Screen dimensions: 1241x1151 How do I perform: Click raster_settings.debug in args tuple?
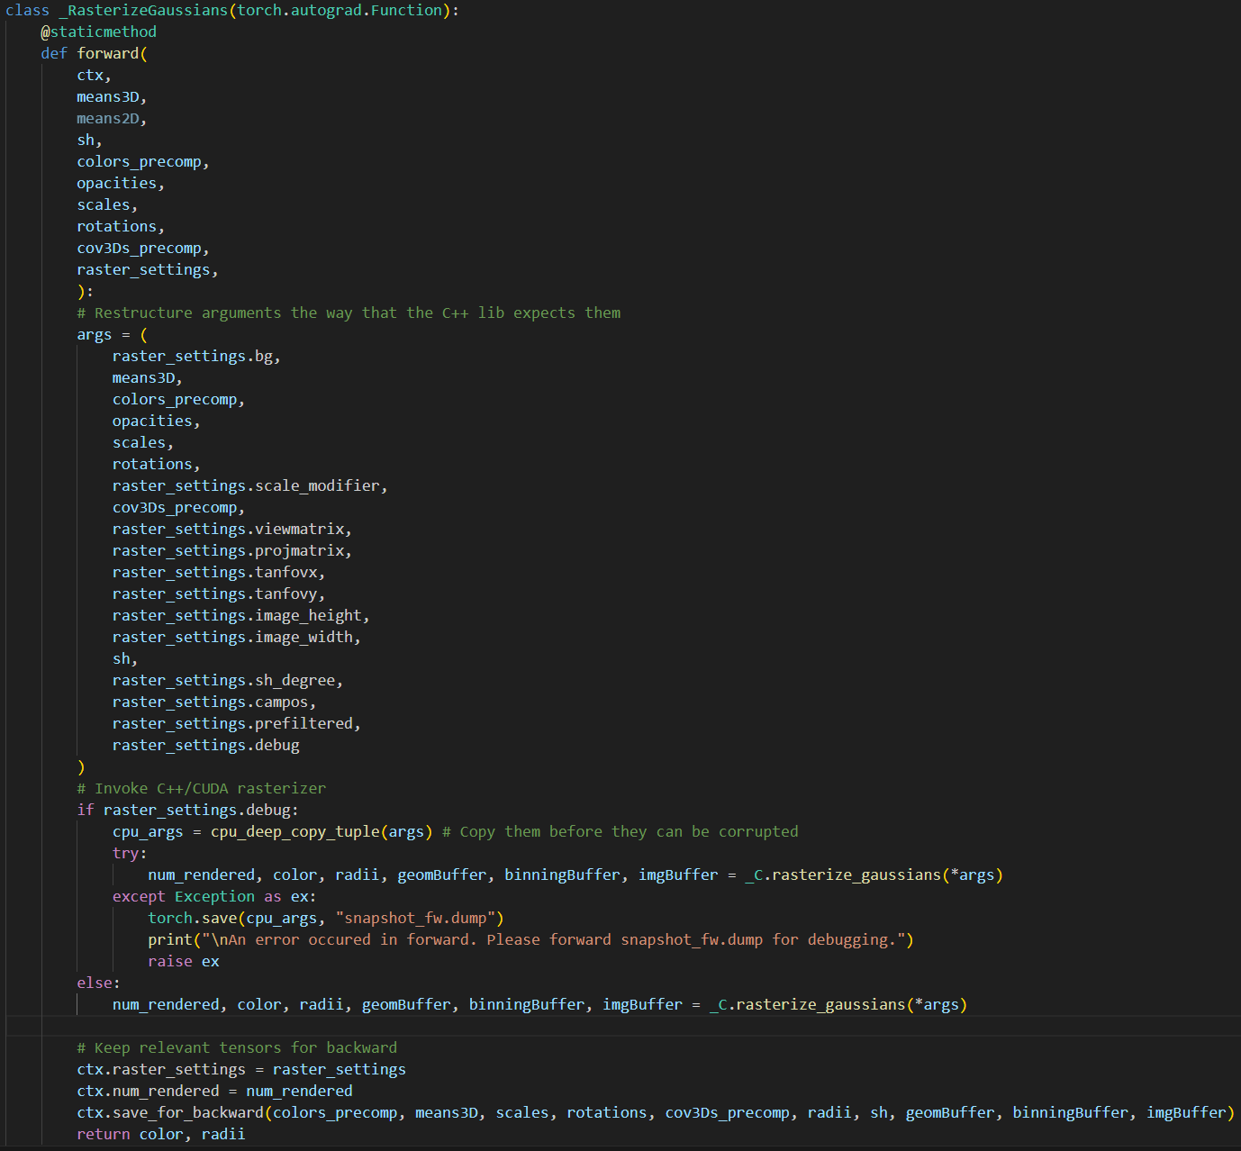coord(206,746)
